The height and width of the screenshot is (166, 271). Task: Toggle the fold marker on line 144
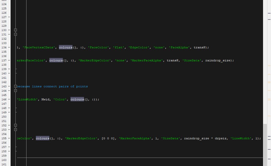15,91
